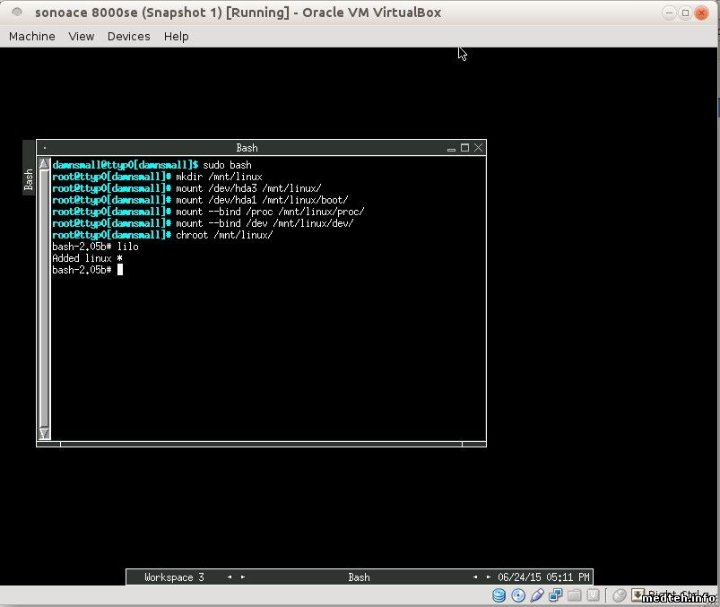720x607 pixels.
Task: Click the video capture status icon
Action: pos(593,595)
